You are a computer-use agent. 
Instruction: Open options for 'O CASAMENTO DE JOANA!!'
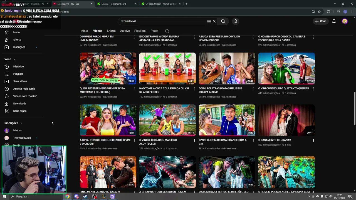pos(313,141)
